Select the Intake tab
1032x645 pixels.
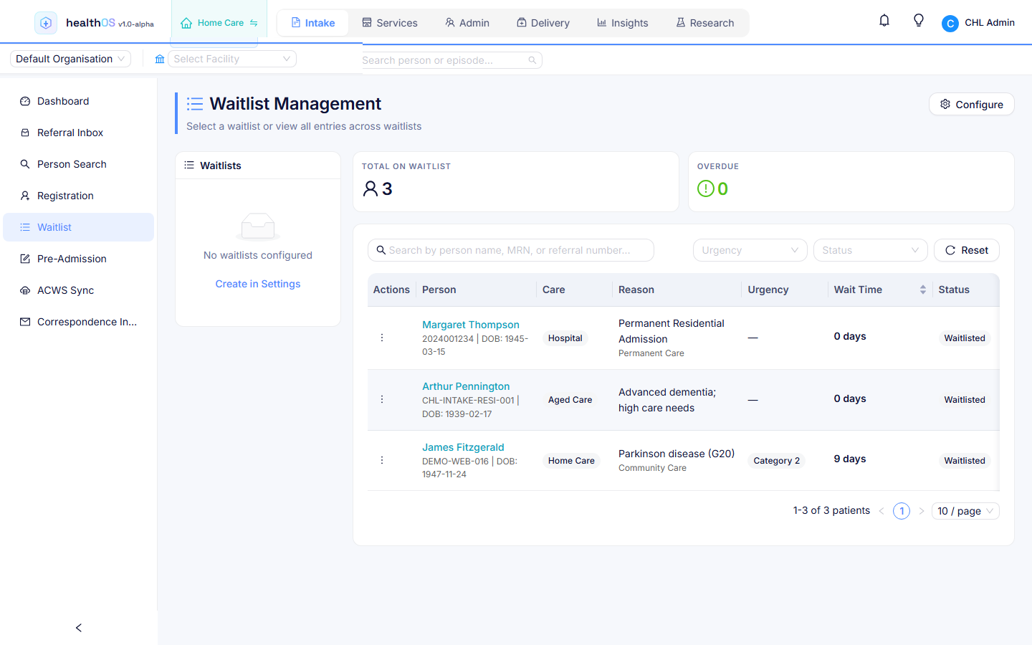313,23
